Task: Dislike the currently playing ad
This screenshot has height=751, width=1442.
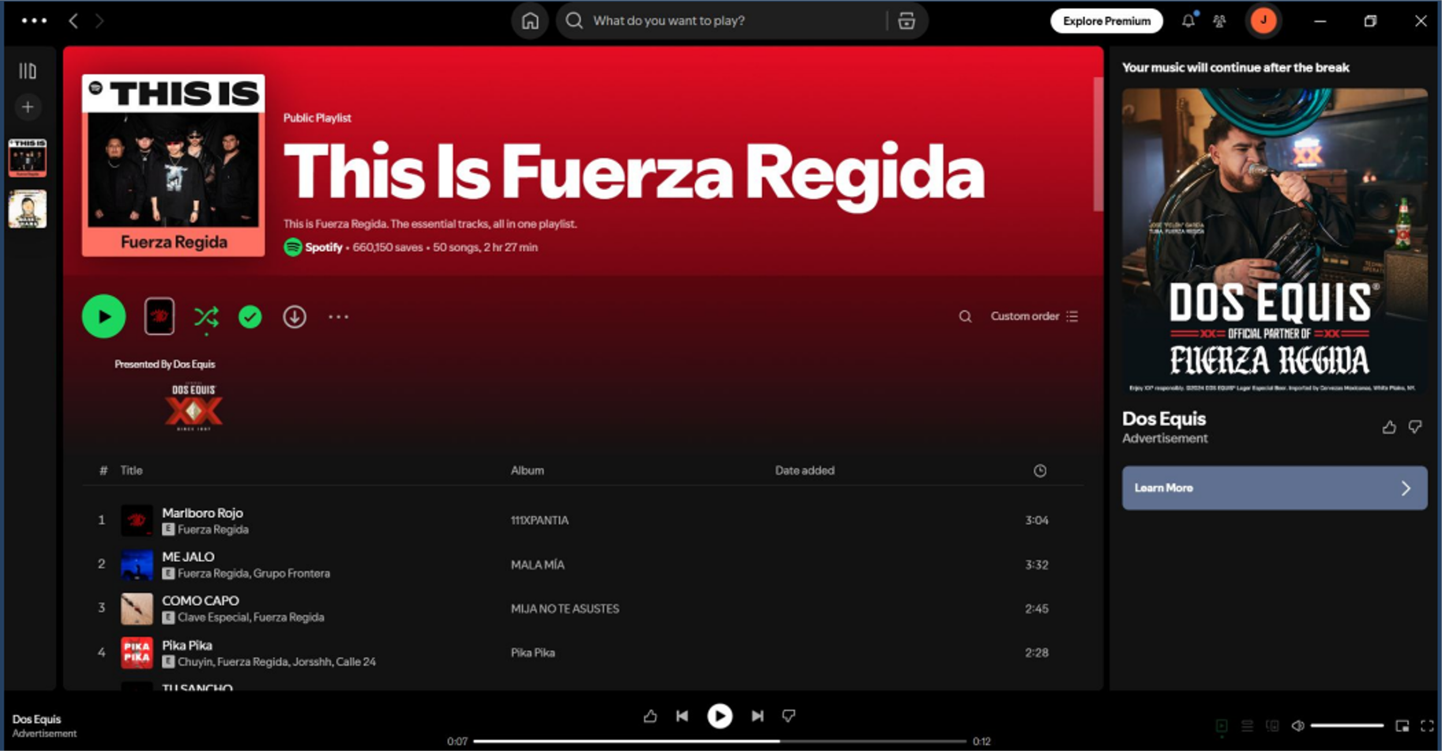Action: pyautogui.click(x=788, y=716)
